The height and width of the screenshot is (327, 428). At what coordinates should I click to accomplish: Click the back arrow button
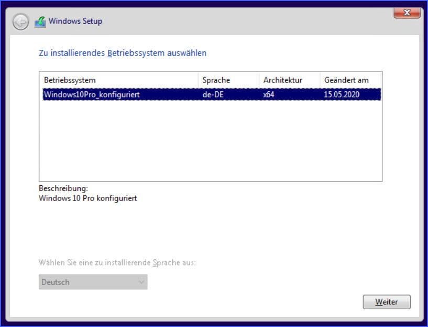(x=20, y=22)
